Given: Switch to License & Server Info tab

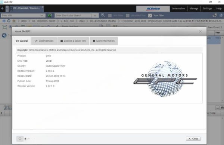Looking at the screenshot, I should tap(73, 41).
